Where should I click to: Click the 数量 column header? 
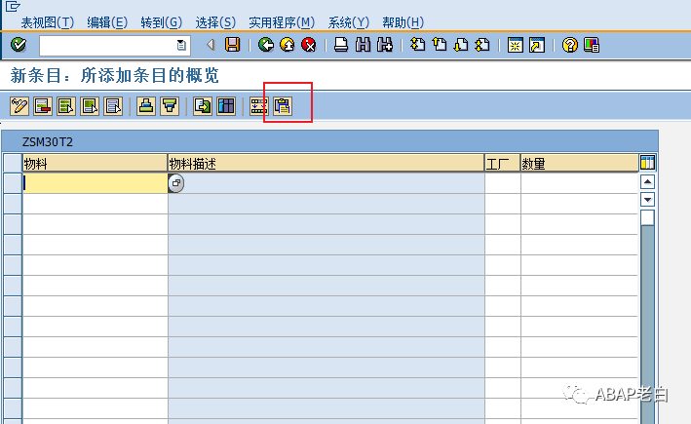[580, 163]
